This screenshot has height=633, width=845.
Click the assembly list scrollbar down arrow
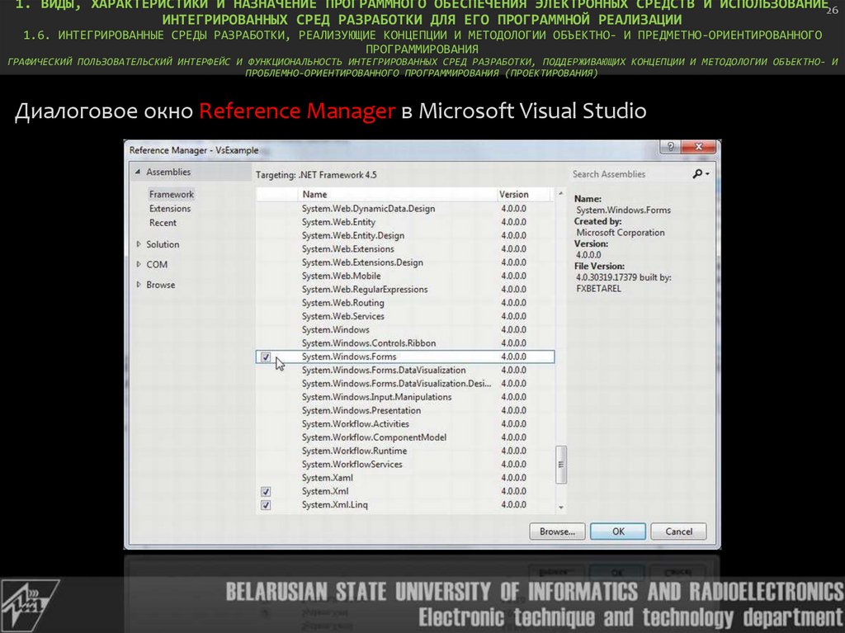(561, 507)
